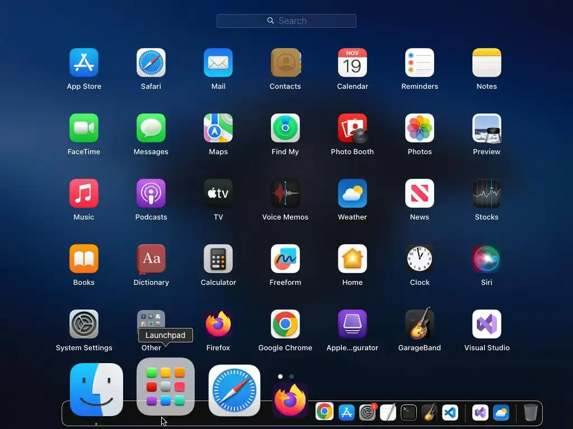The image size is (573, 429).
Task: Open the App Store app in Launchpad
Action: pos(84,63)
